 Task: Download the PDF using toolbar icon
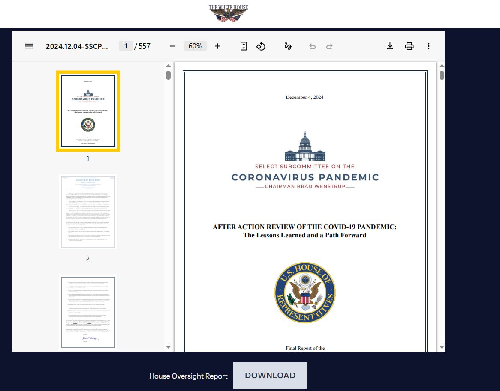pyautogui.click(x=390, y=46)
